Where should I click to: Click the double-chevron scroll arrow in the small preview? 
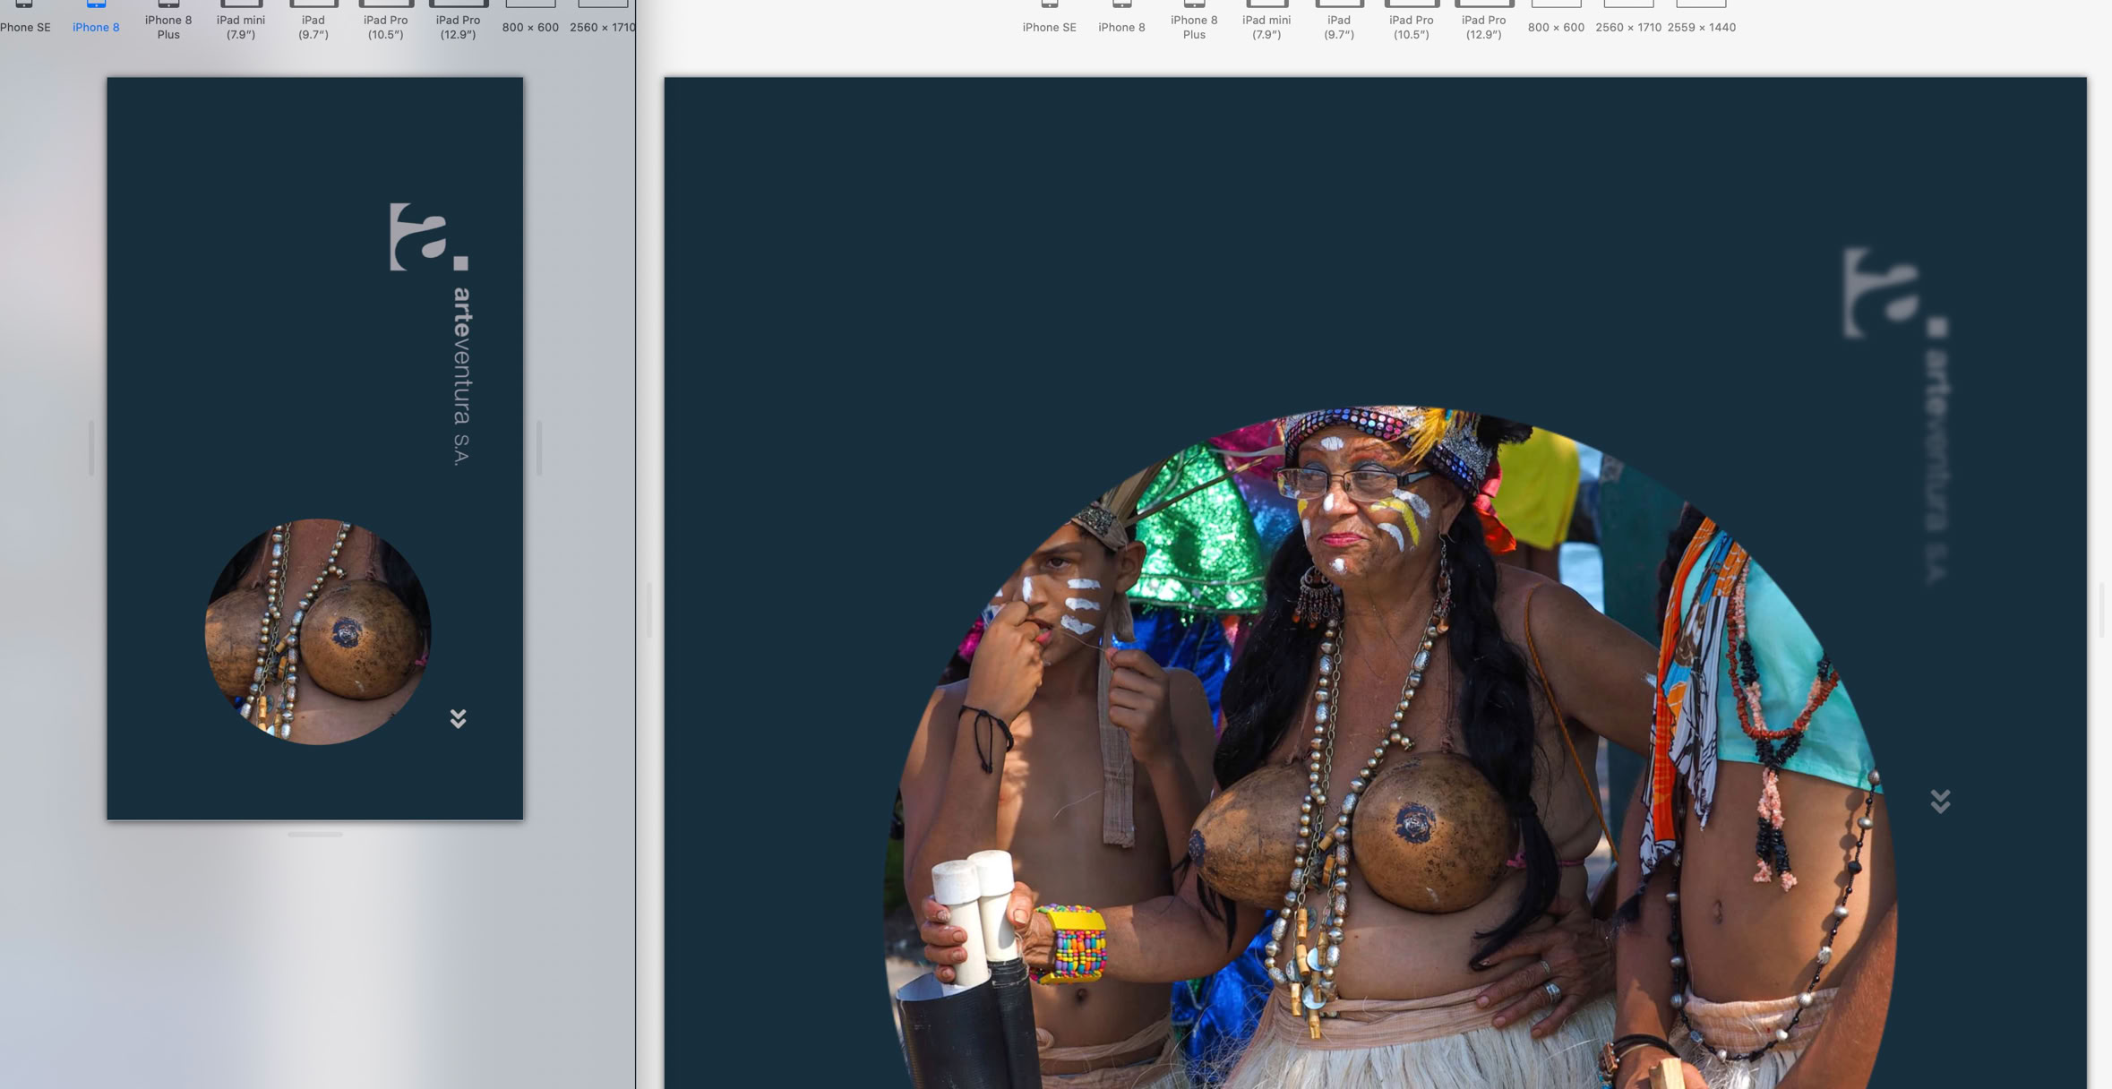pyautogui.click(x=458, y=718)
